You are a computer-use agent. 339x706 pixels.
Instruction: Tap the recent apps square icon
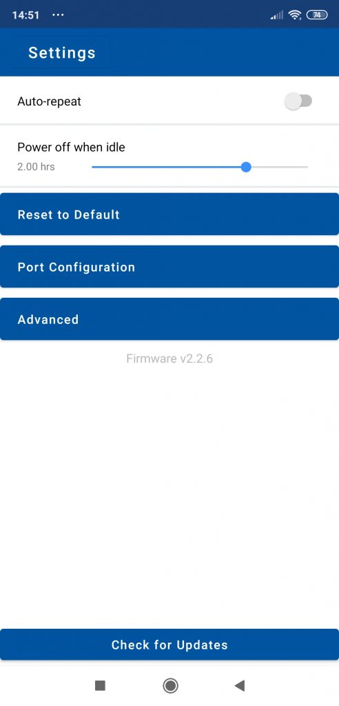pyautogui.click(x=100, y=686)
